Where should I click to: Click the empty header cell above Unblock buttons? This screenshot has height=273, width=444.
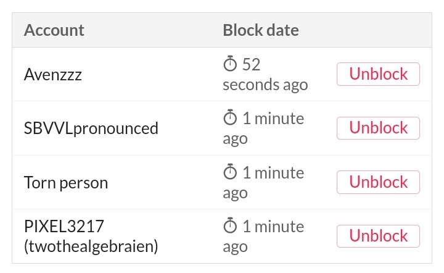[378, 30]
